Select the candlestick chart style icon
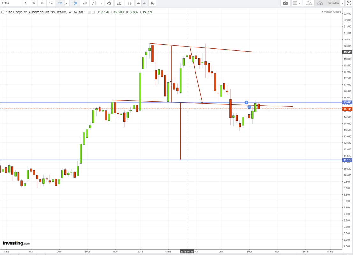 tap(75, 3)
